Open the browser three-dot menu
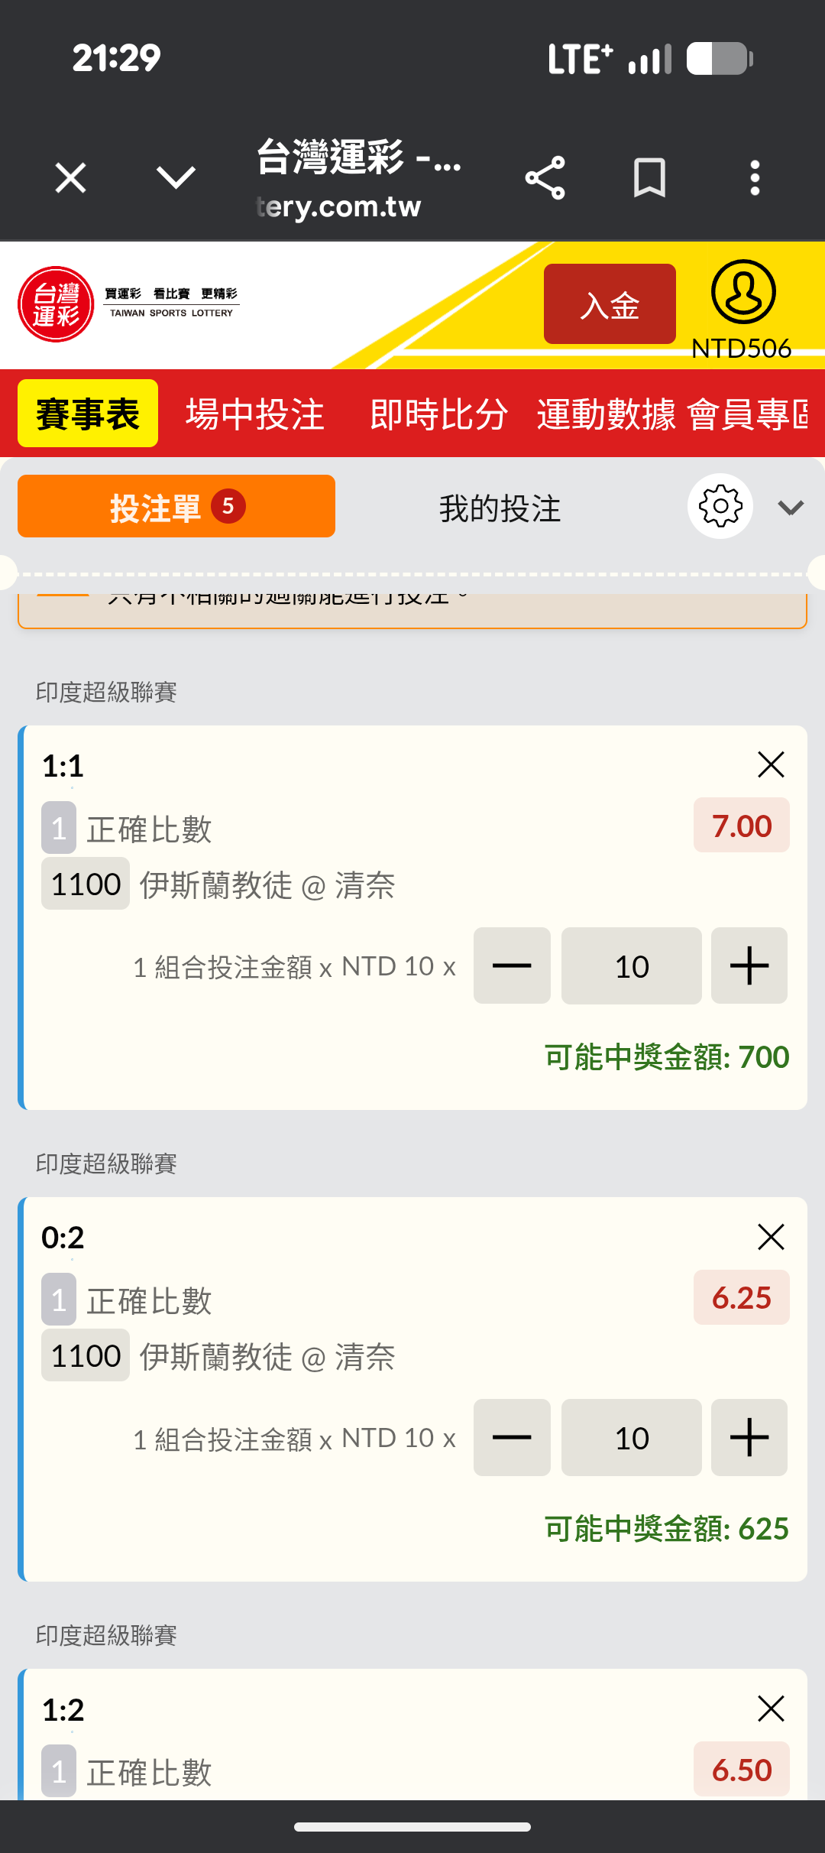The image size is (825, 1853). [x=755, y=179]
